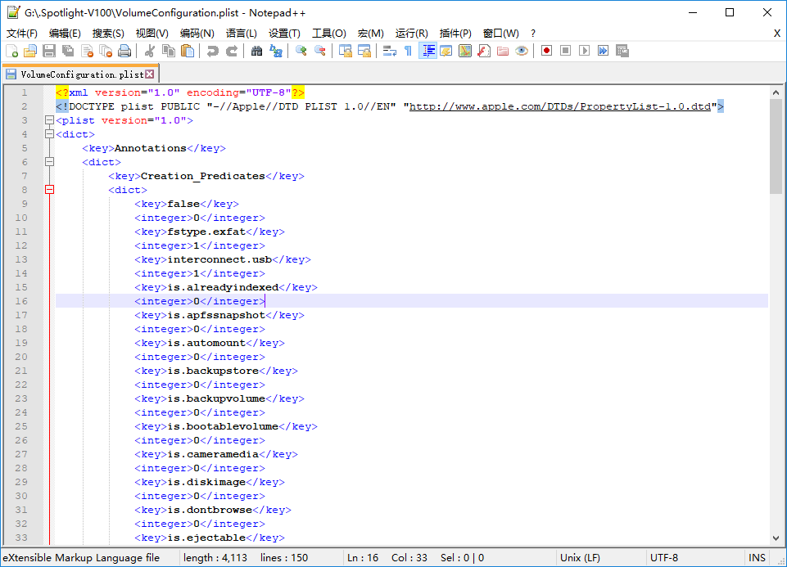Screen dimensions: 787x567
Task: Open the 文件(F) menu
Action: tap(22, 33)
